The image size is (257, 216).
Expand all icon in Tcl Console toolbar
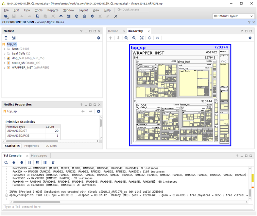click(x=22, y=163)
